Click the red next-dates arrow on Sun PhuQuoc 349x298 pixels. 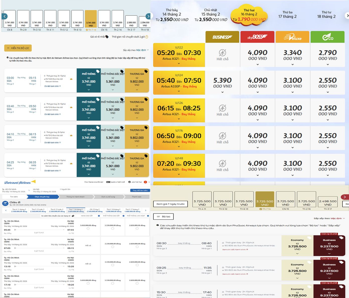344,197
